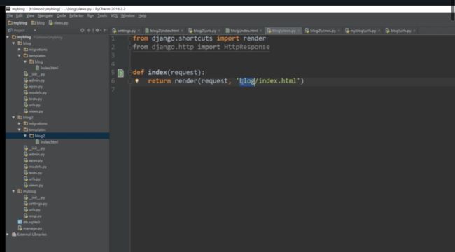Collapse the selected blog2 templates subfolder
The image size is (455, 252).
coord(25,136)
